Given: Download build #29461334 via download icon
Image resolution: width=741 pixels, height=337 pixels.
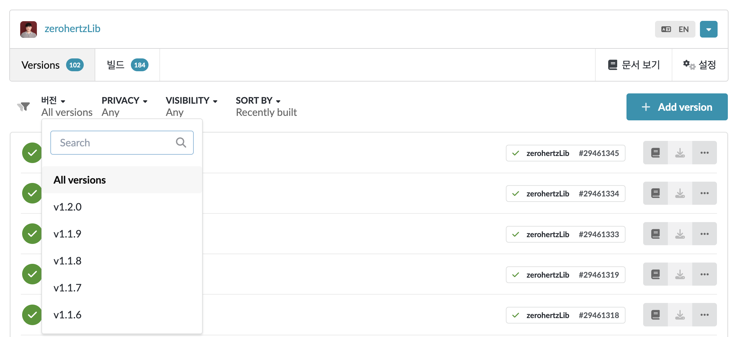Looking at the screenshot, I should tap(680, 193).
